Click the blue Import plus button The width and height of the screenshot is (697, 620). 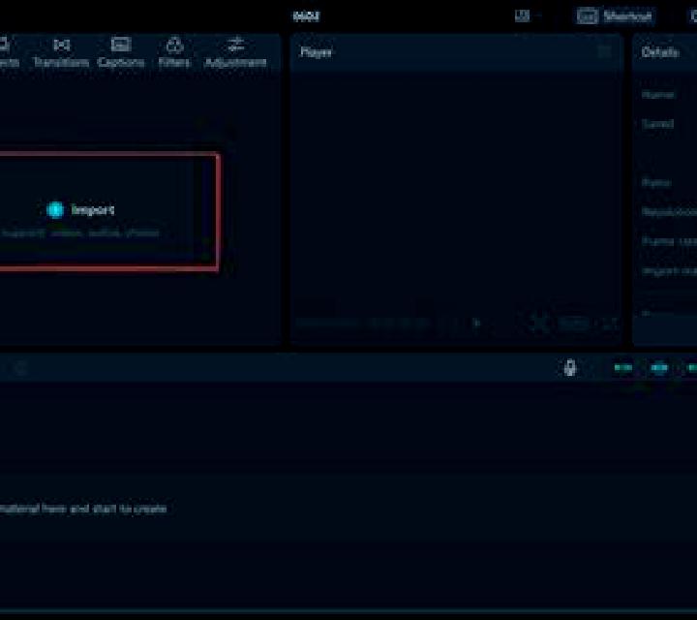point(55,210)
